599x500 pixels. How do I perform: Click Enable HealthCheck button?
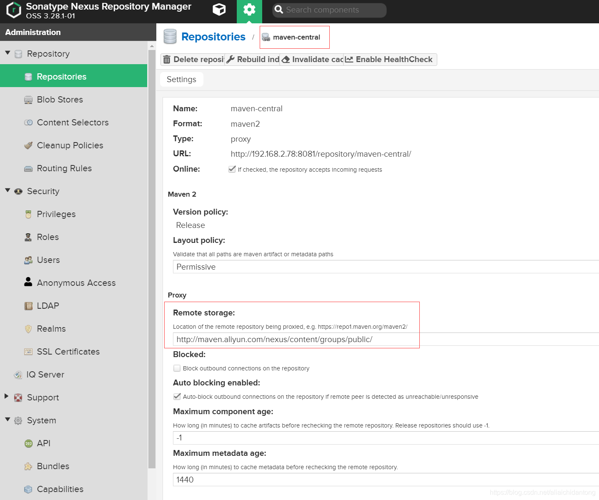(390, 60)
